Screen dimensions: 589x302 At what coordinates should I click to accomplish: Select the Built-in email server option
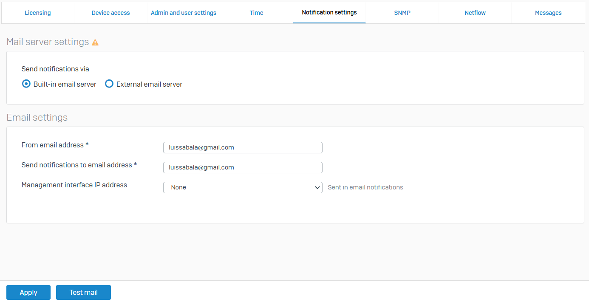pyautogui.click(x=26, y=84)
